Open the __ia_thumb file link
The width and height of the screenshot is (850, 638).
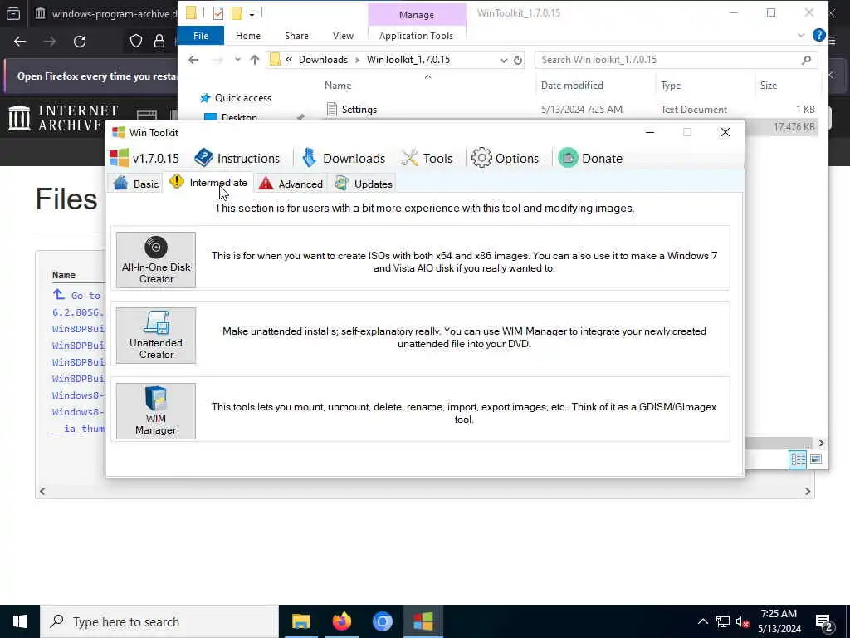tap(78, 429)
